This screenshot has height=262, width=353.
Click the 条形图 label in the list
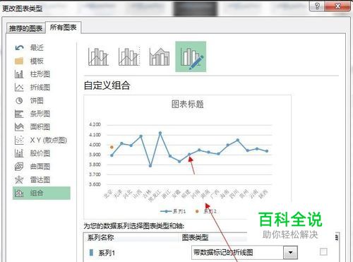pos(40,114)
